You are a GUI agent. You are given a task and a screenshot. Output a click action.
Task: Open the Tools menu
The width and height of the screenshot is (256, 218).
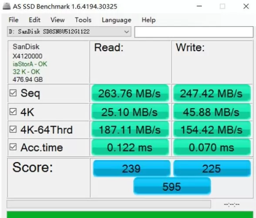83,20
